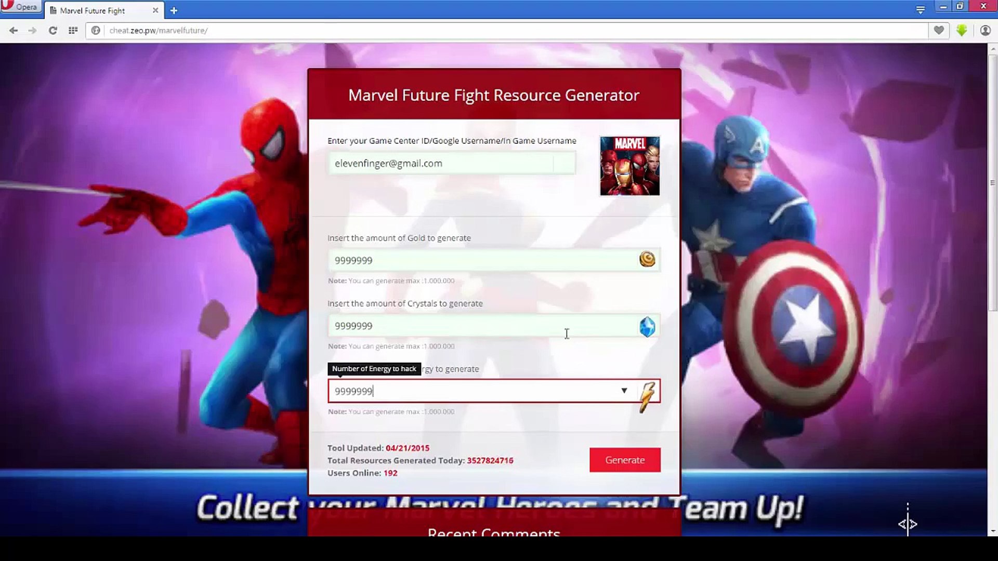Click the username email input field
The image size is (998, 561).
coord(451,163)
